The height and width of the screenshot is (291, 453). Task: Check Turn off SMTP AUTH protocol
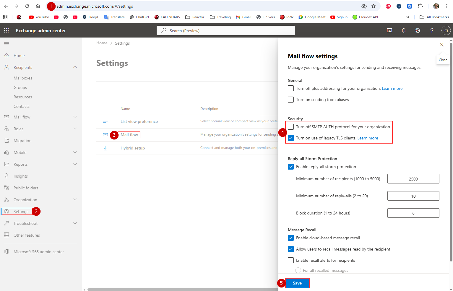pyautogui.click(x=291, y=127)
